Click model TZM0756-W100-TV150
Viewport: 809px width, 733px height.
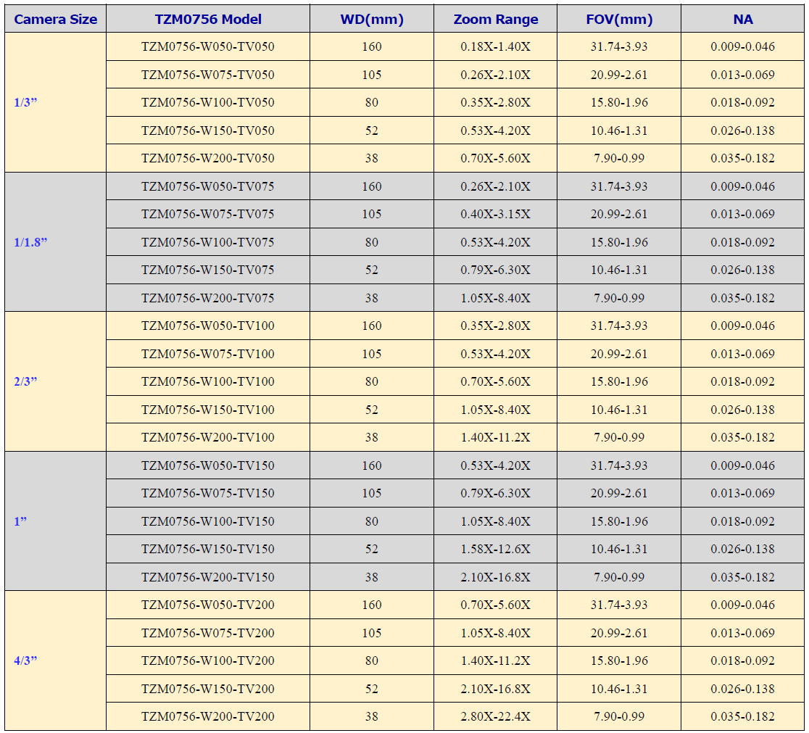coord(208,521)
